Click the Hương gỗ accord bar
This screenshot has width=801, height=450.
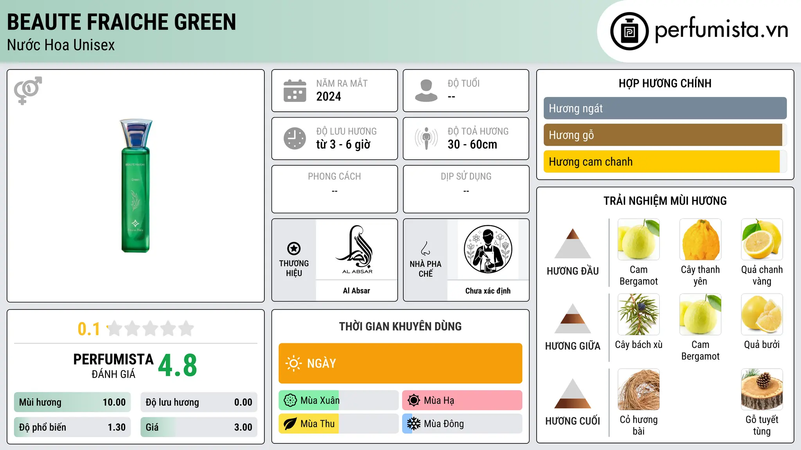click(x=665, y=135)
